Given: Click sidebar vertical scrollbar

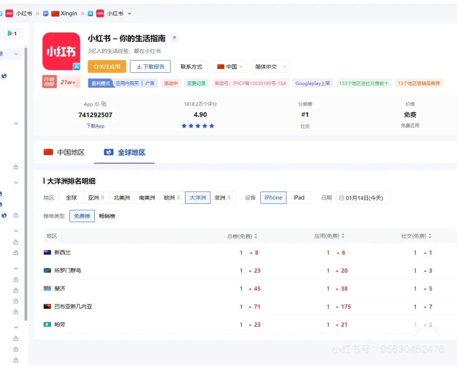Looking at the screenshot, I should (26, 184).
